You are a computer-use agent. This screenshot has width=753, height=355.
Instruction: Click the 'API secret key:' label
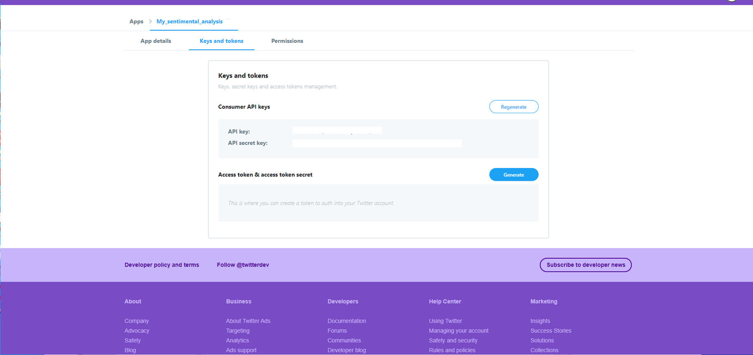248,143
